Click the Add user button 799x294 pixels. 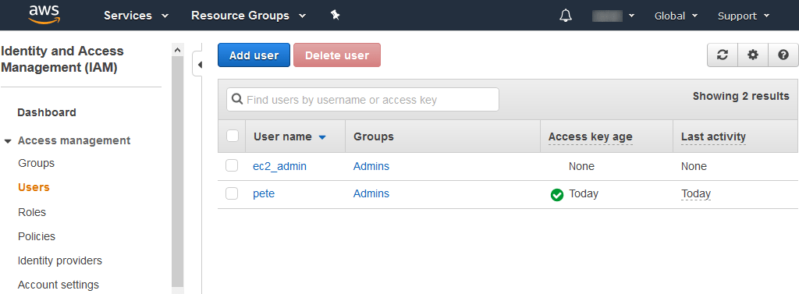tap(254, 55)
